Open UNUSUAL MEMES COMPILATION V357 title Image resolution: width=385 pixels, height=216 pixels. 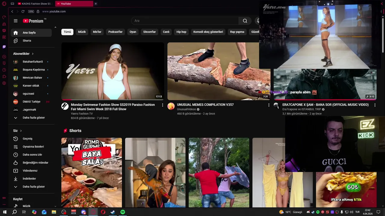point(205,105)
